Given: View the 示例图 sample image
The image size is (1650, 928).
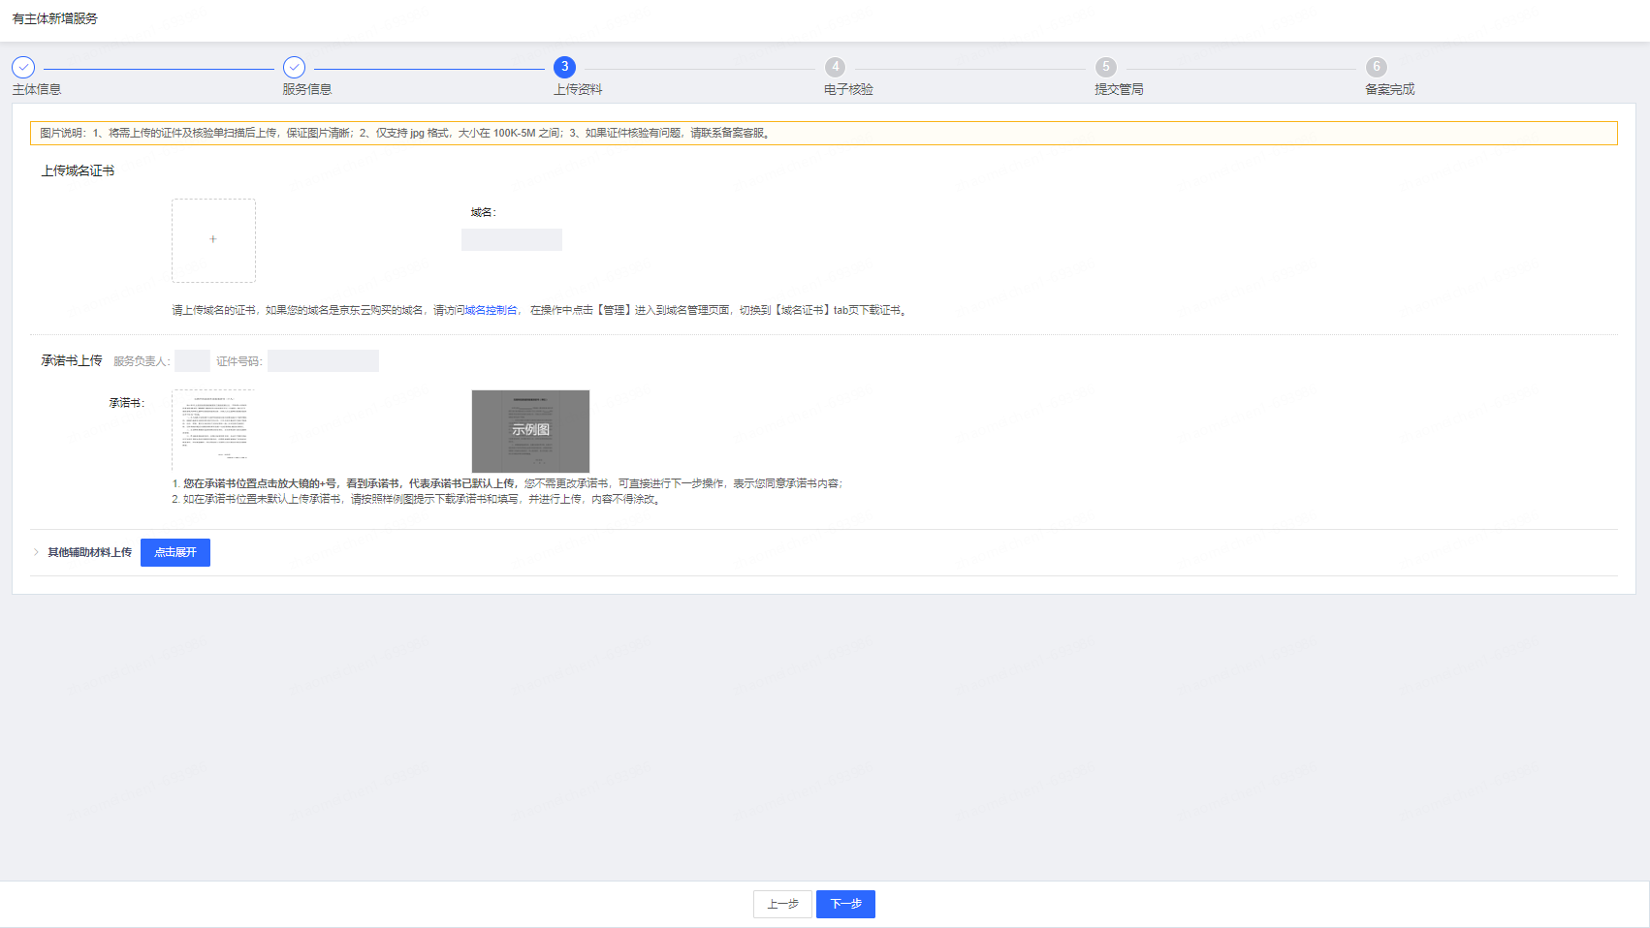Looking at the screenshot, I should tap(530, 431).
